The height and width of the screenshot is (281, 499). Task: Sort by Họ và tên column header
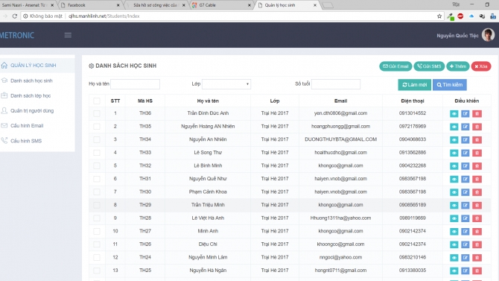208,101
